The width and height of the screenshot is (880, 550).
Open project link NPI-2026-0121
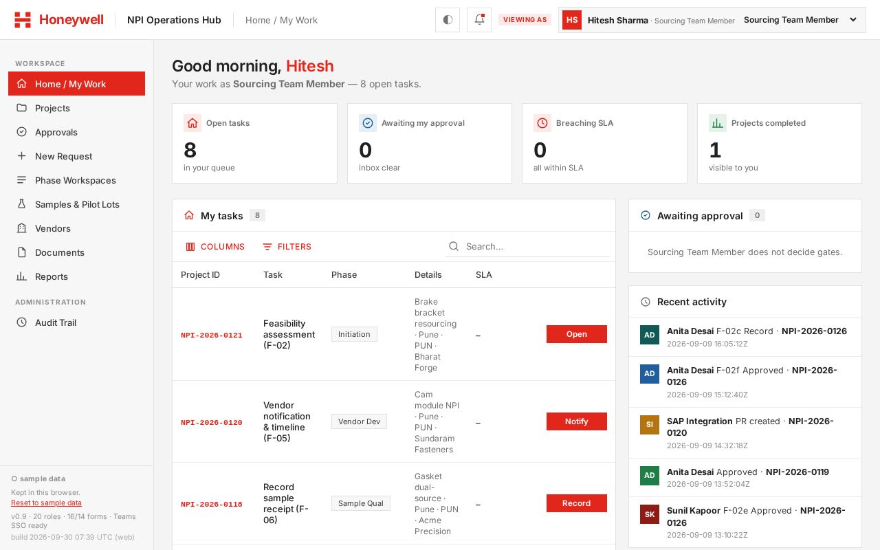coord(212,335)
